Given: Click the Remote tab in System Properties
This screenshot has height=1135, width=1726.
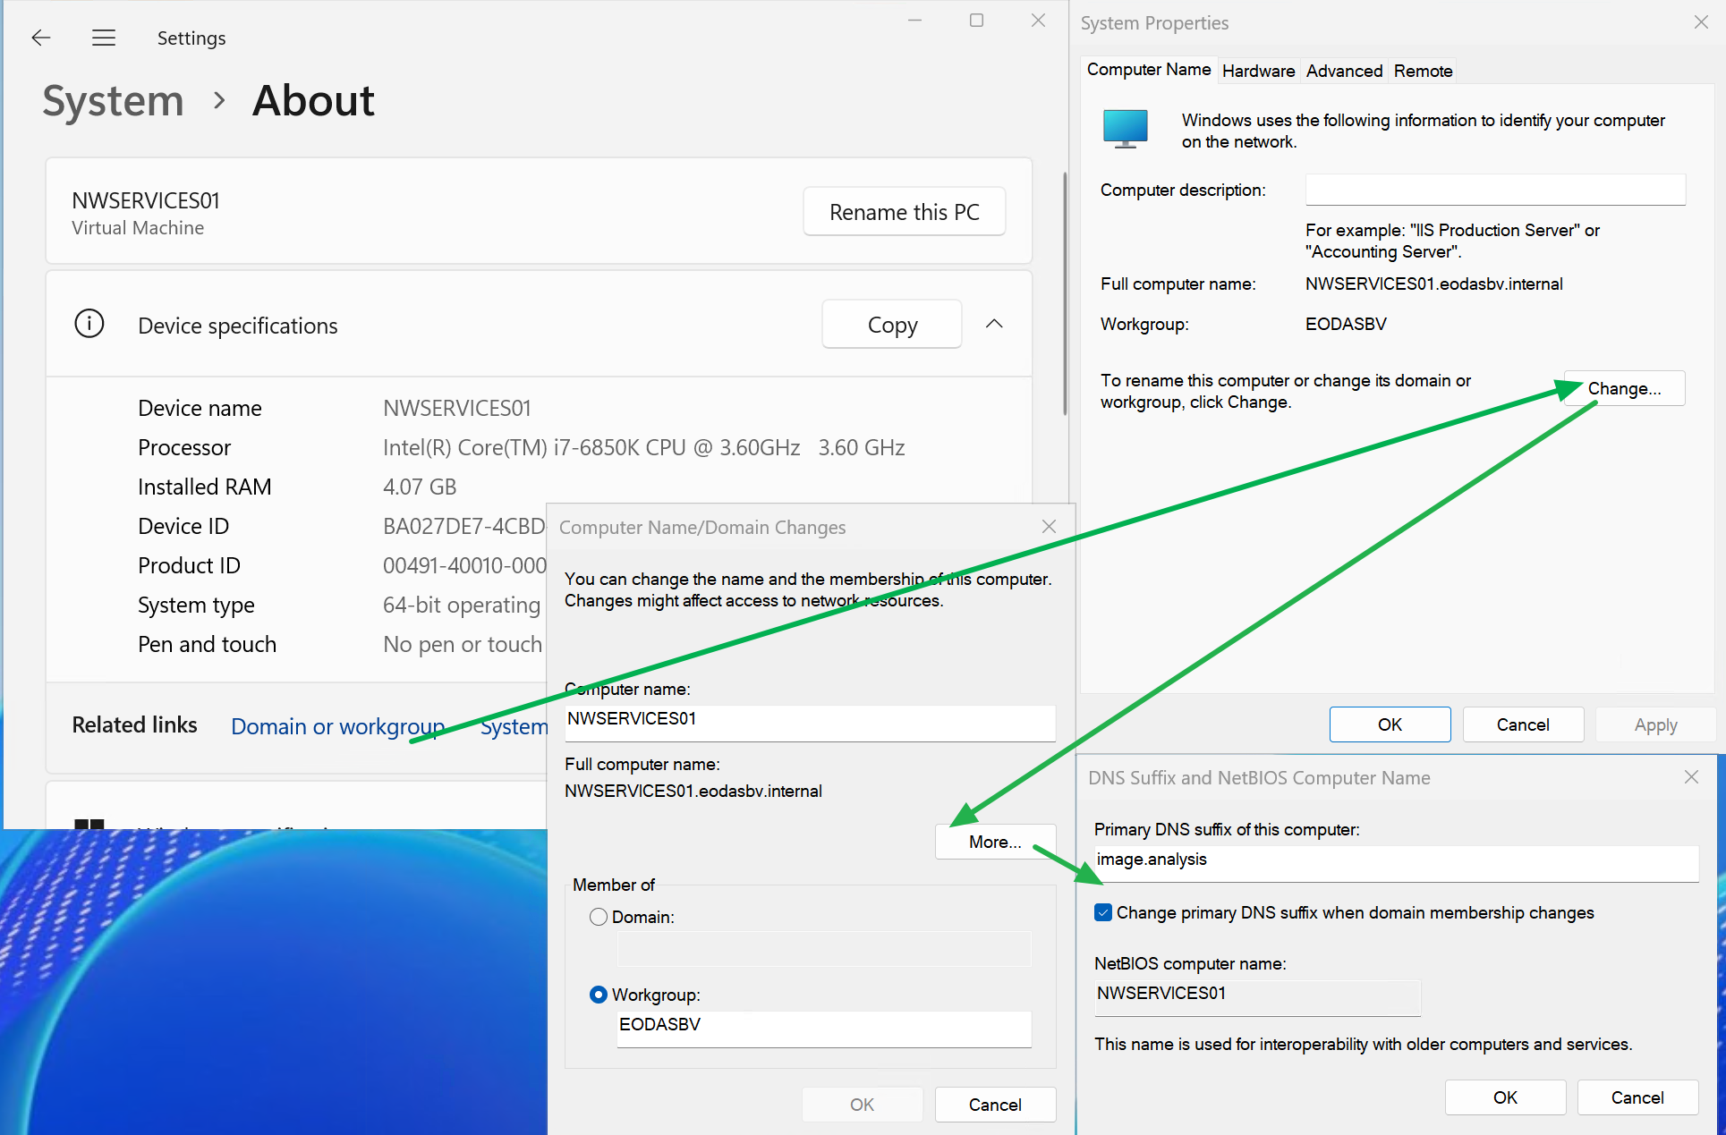Looking at the screenshot, I should point(1422,71).
